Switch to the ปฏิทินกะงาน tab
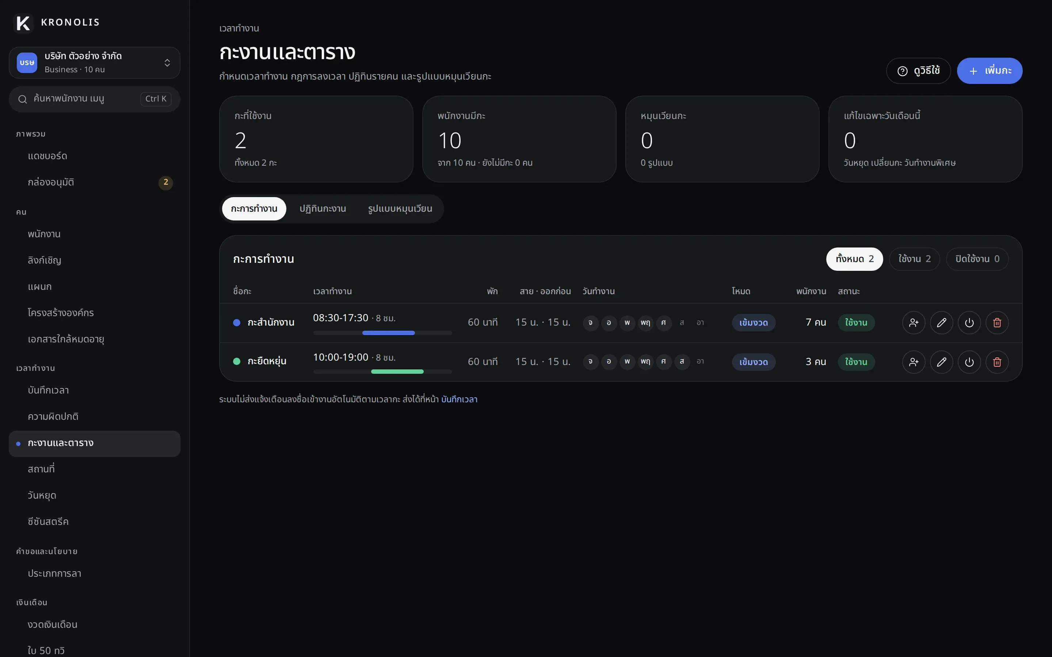 click(323, 208)
